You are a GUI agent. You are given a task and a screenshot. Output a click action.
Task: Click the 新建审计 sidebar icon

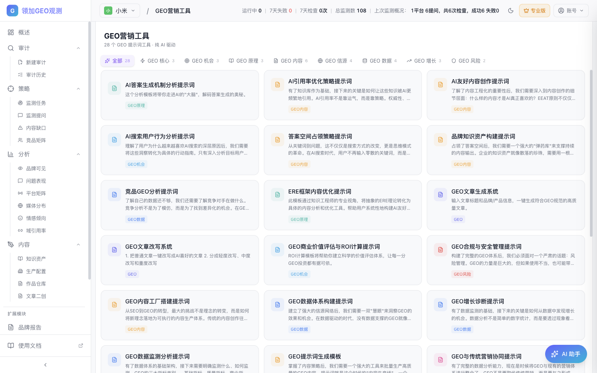coord(20,62)
